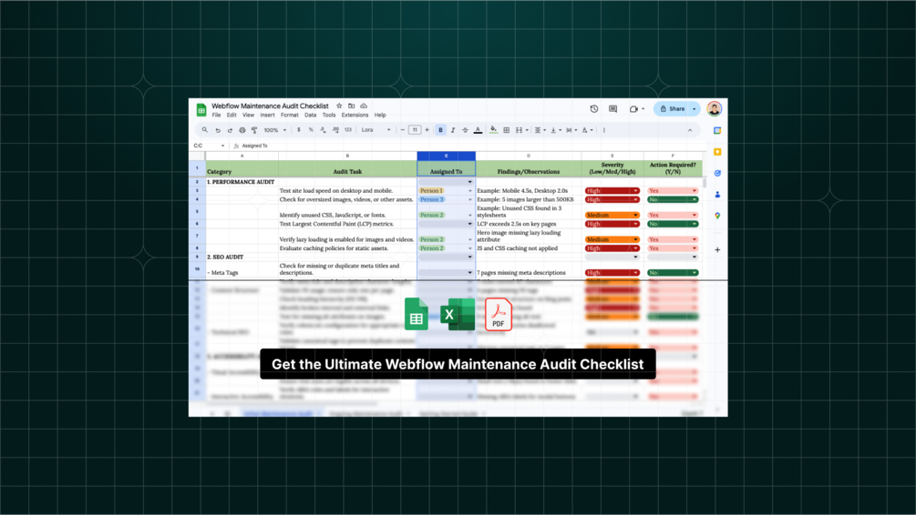Decrease font size with minus button

pyautogui.click(x=403, y=130)
